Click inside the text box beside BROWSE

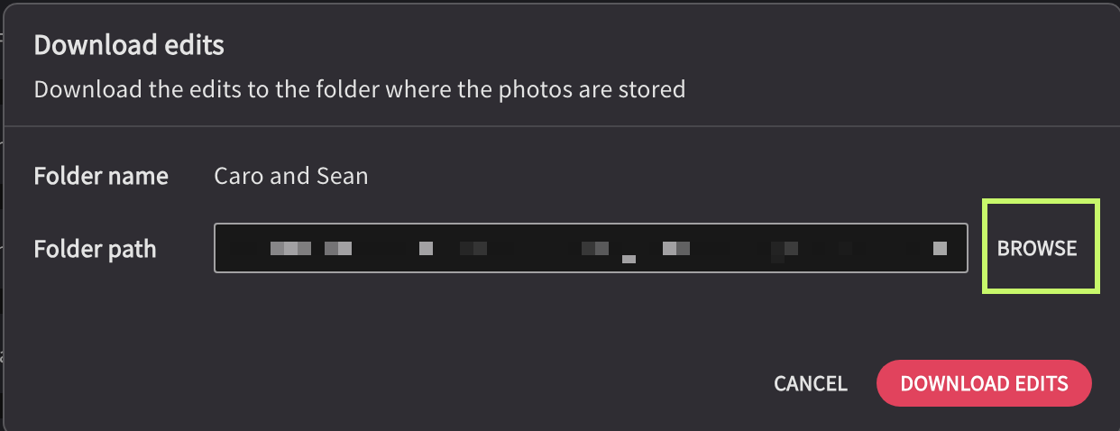click(x=591, y=248)
